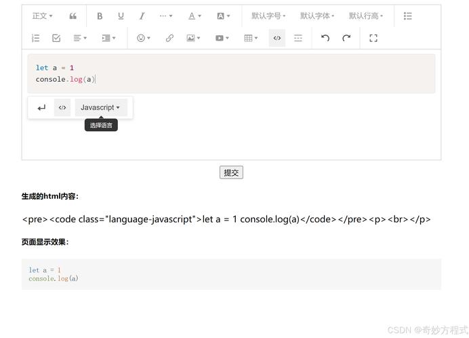Insert a todo checkbox item
Image resolution: width=469 pixels, height=338 pixels.
tap(56, 39)
